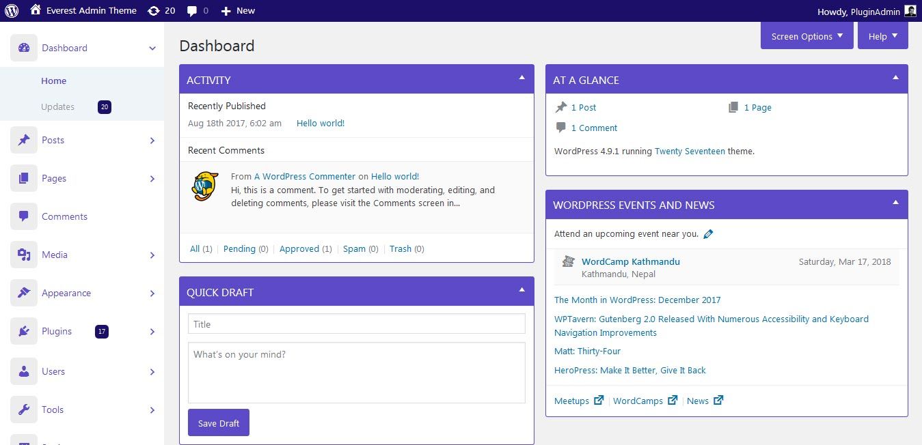This screenshot has width=922, height=445.
Task: Open the Hello world! recently published post
Action: tap(321, 124)
